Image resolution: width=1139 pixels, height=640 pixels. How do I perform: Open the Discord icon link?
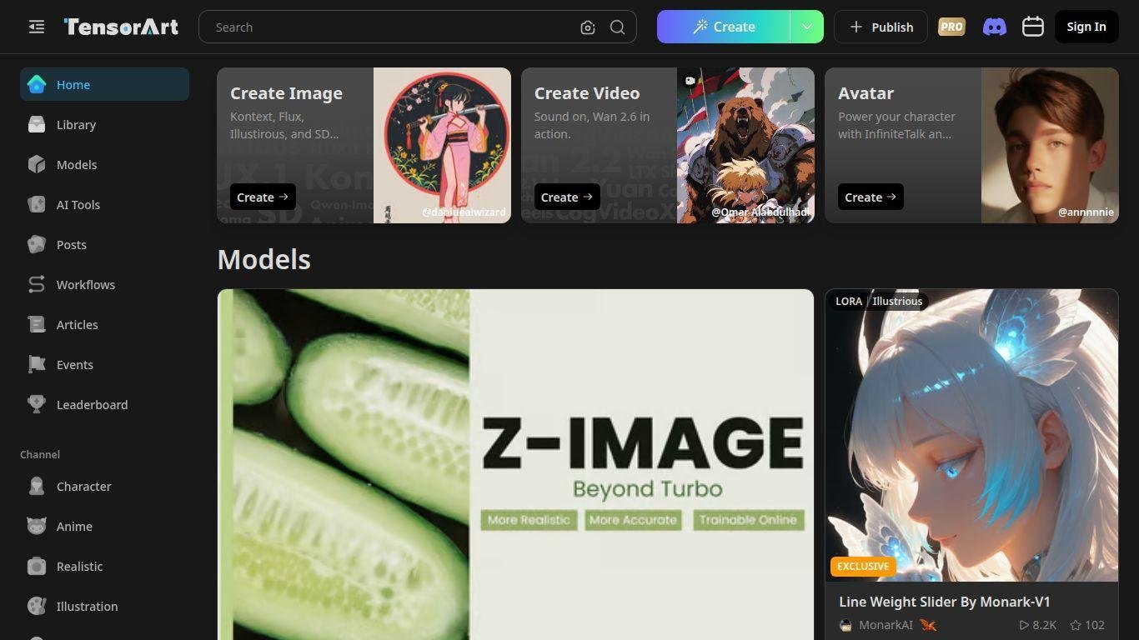[x=994, y=27]
